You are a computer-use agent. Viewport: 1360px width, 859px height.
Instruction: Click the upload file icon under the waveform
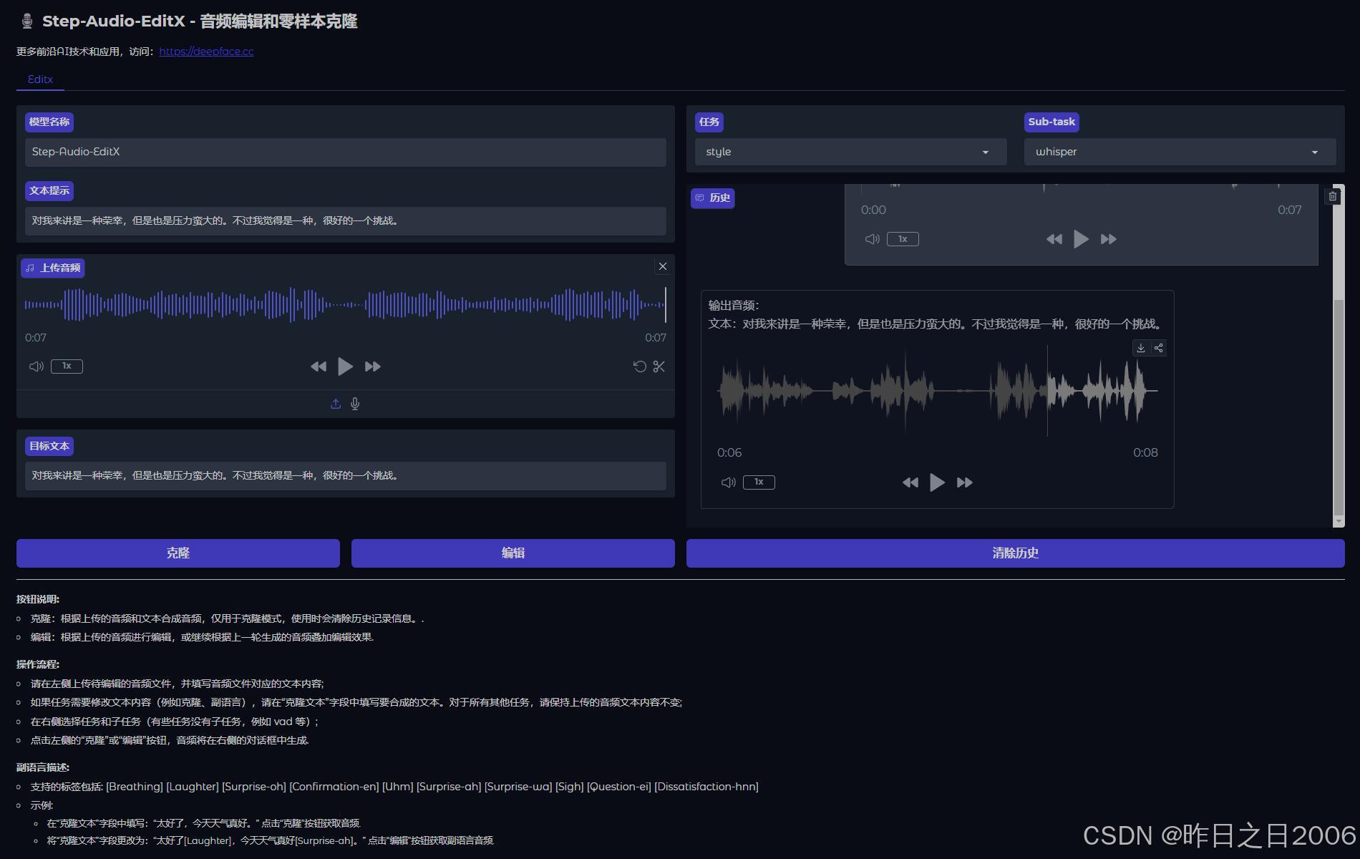click(336, 404)
